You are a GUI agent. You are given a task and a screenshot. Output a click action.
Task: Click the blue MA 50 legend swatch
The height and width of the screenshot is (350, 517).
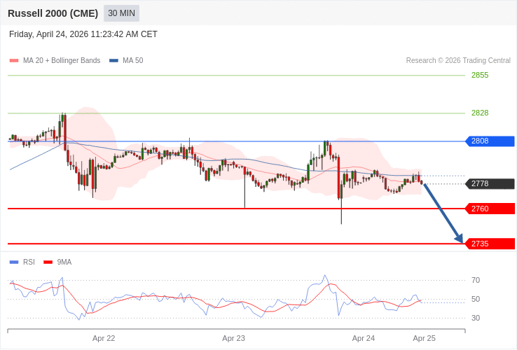(113, 61)
